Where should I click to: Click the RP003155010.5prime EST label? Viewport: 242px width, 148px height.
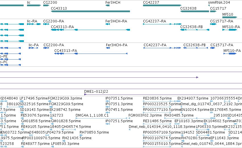(162, 144)
